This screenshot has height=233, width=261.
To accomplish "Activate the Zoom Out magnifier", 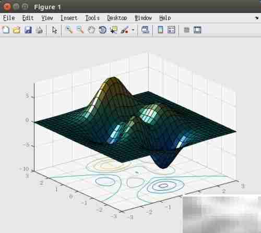I will (80, 30).
